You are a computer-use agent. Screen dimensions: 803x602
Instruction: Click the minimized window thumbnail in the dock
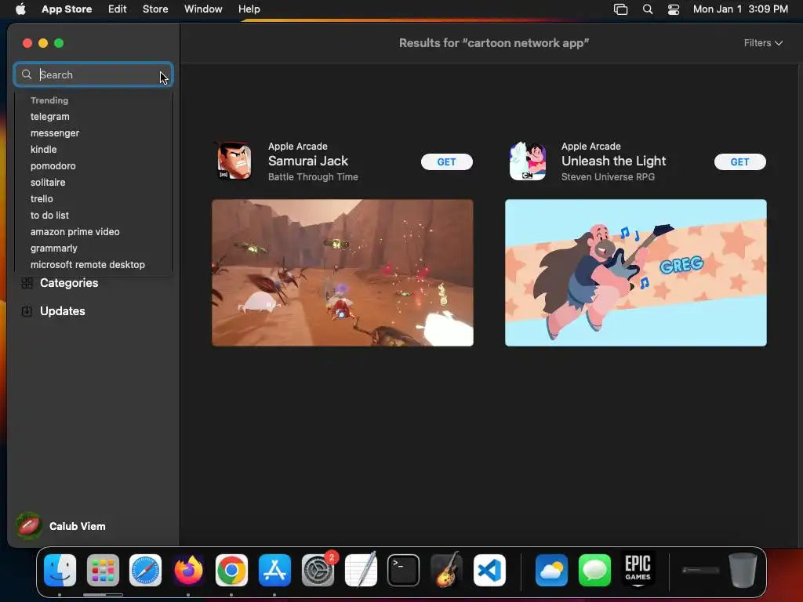coord(700,570)
